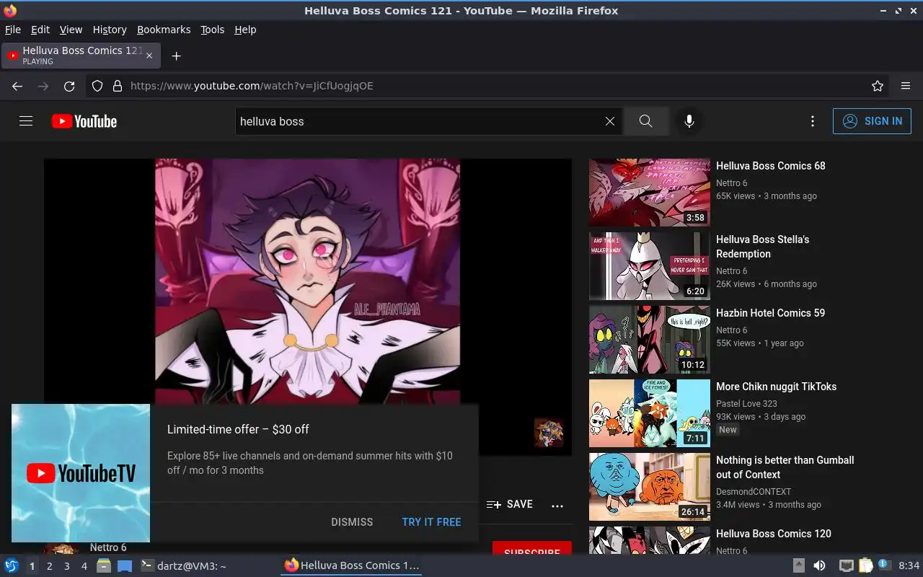This screenshot has height=577, width=923.
Task: Open Hazbin Hotel Comics 59 thumbnail
Action: [650, 340]
